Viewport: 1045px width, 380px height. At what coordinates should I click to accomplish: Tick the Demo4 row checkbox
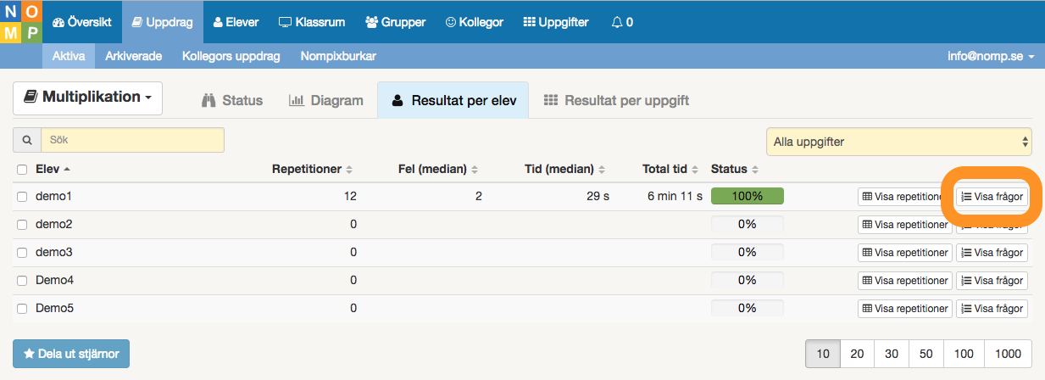(x=23, y=281)
